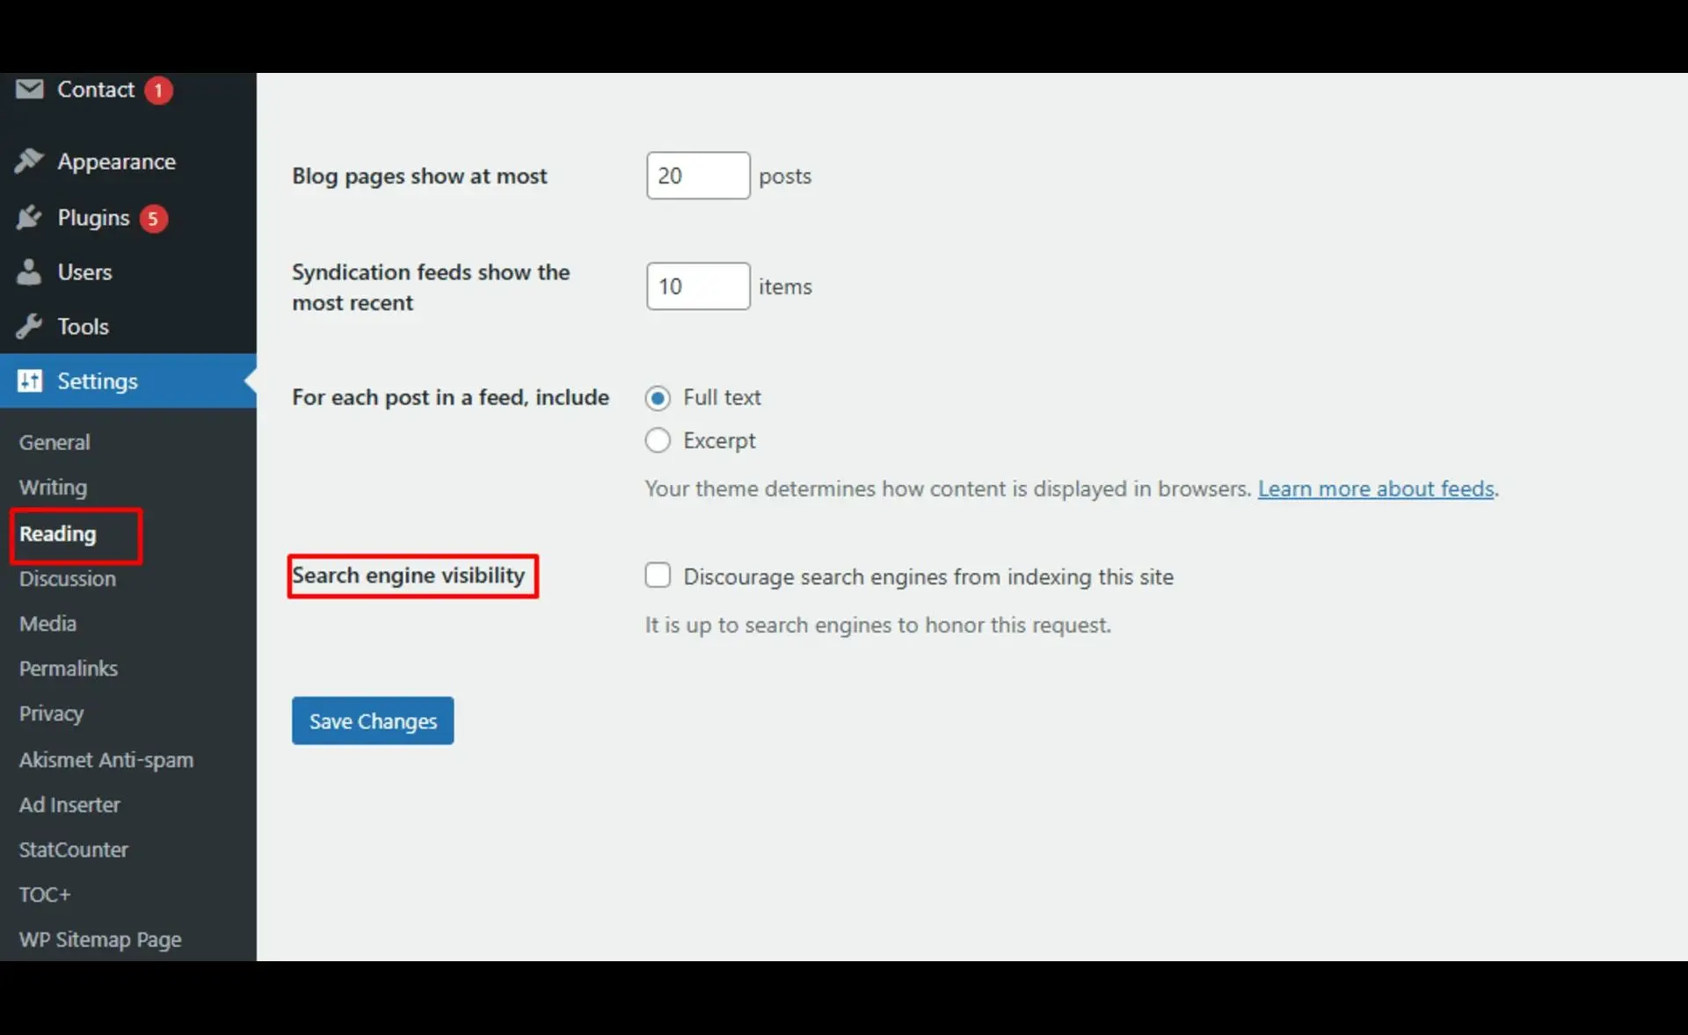
Task: Select the Full text radio button
Action: 658,398
